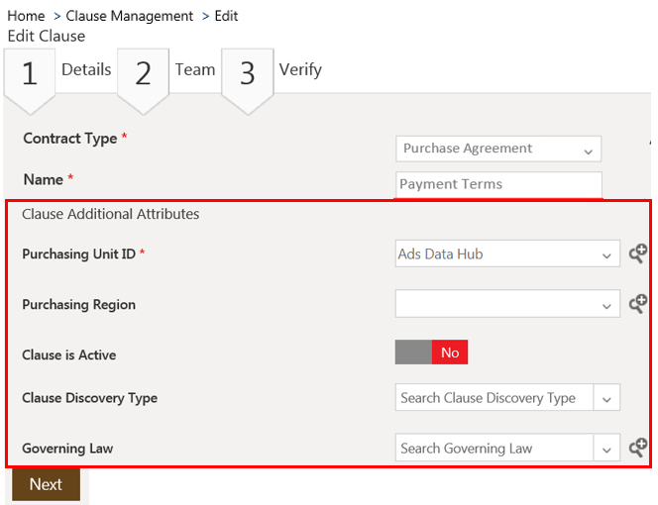Screen dimensions: 658x505
Task: Click the Edit breadcrumb item
Action: pyautogui.click(x=226, y=16)
